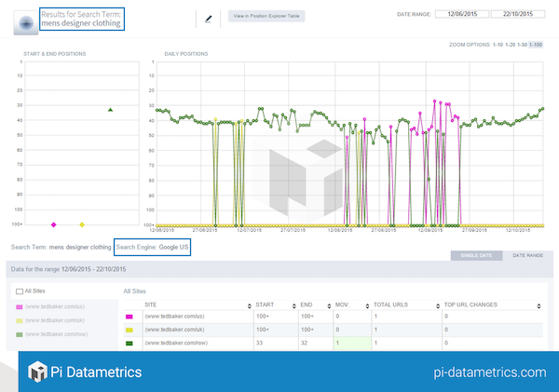
Task: Select the 1-10 zoom option
Action: pyautogui.click(x=498, y=44)
